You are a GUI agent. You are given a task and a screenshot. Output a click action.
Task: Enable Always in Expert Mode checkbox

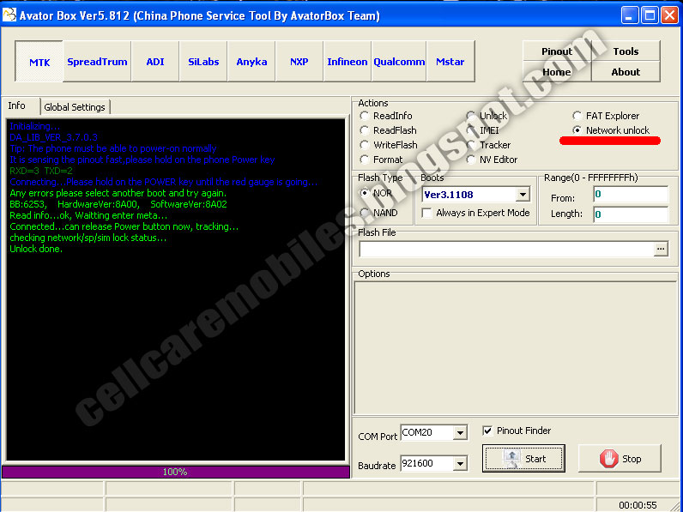[427, 213]
